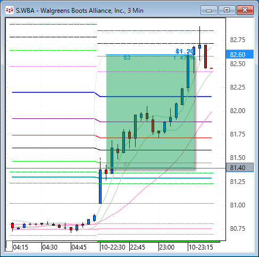Viewport: 259px width, 257px height.
Task: Click the 10-23:15 time axis label
Action: click(x=201, y=247)
